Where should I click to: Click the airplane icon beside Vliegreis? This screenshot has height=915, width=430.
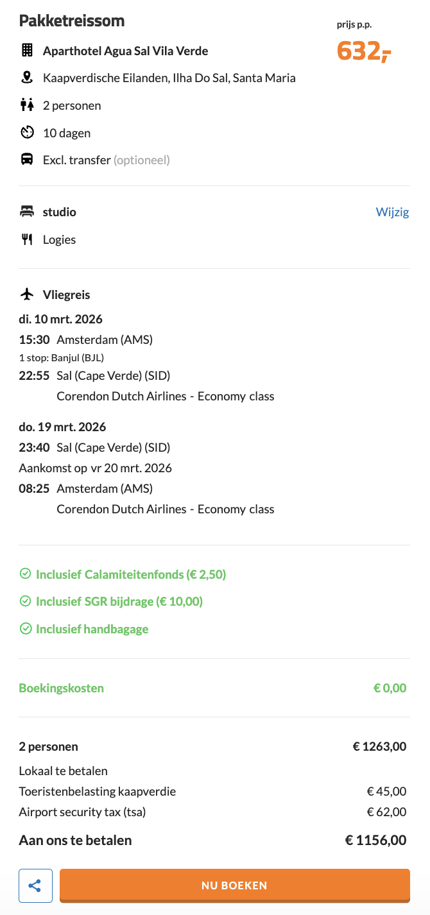[27, 295]
